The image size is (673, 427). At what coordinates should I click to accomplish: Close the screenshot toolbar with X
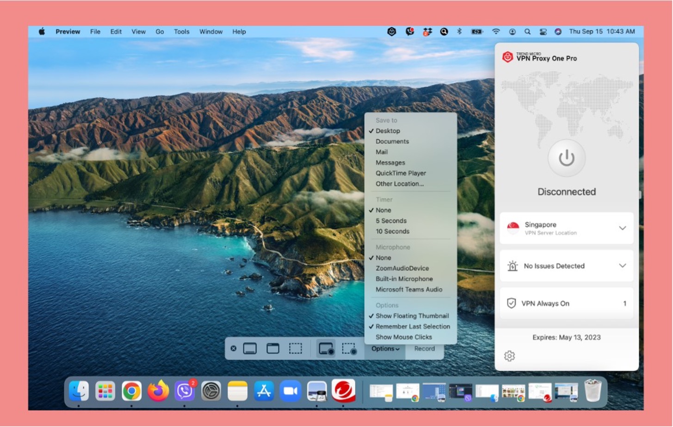(234, 349)
